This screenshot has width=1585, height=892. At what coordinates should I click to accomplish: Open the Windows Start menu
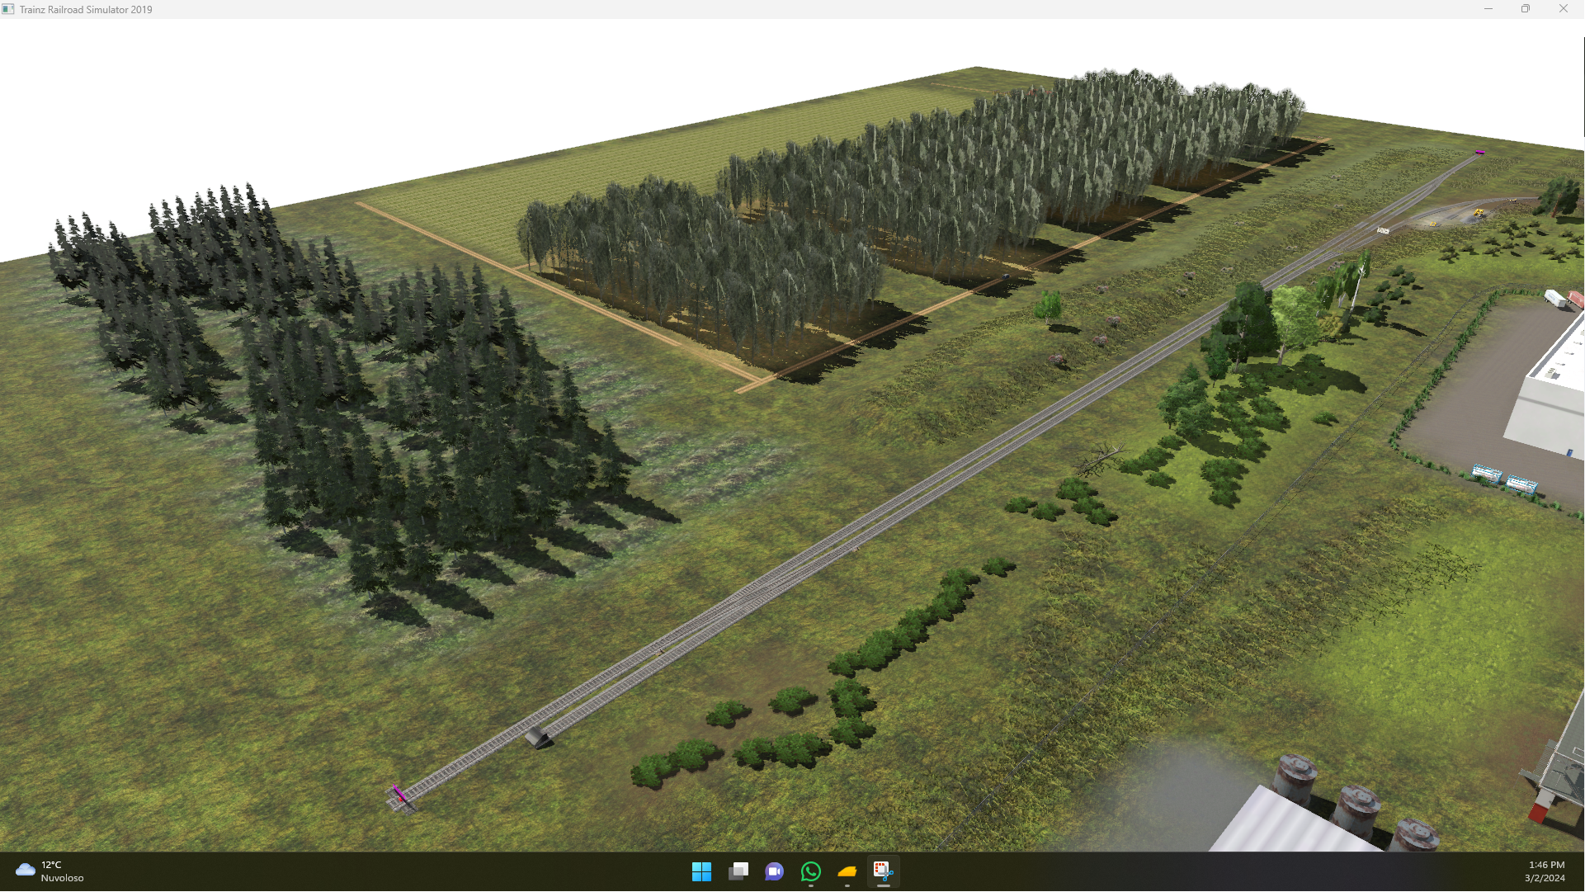tap(701, 871)
